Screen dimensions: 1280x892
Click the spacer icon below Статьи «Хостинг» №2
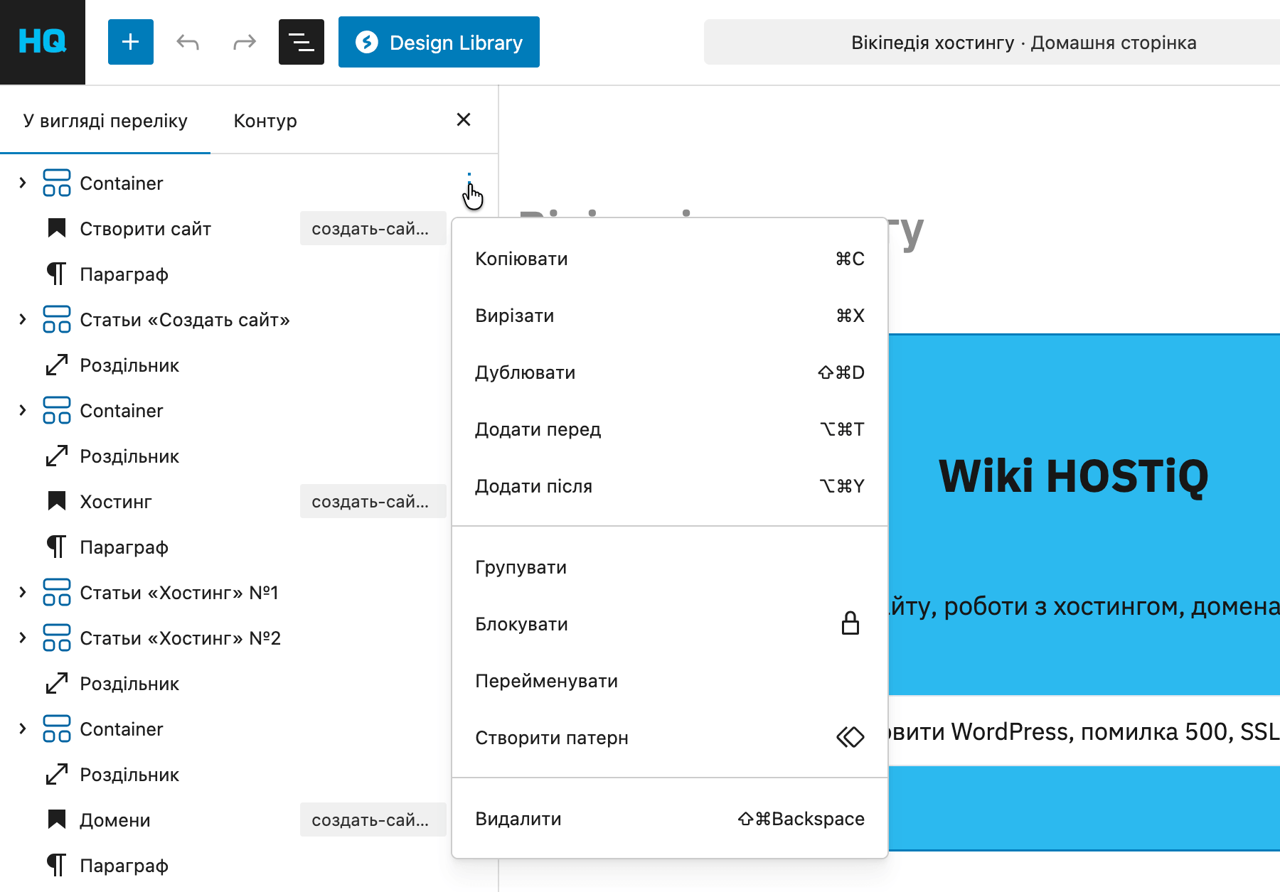(57, 683)
